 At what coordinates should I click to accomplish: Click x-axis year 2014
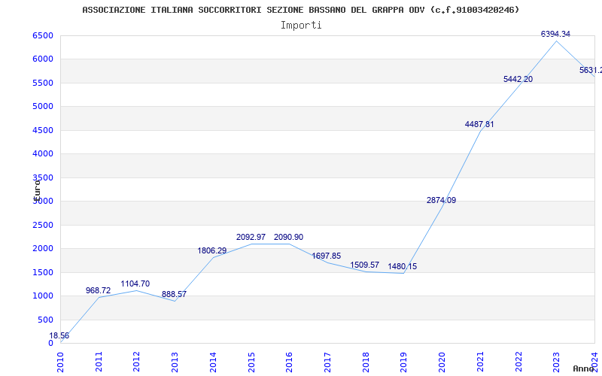tap(213, 362)
